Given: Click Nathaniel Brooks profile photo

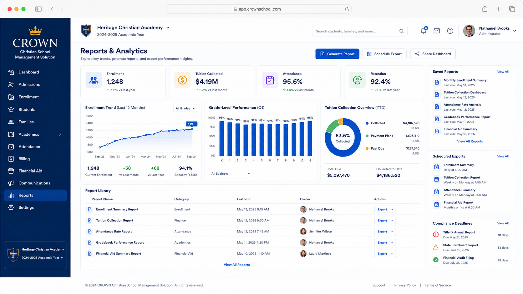Looking at the screenshot, I should 469,31.
